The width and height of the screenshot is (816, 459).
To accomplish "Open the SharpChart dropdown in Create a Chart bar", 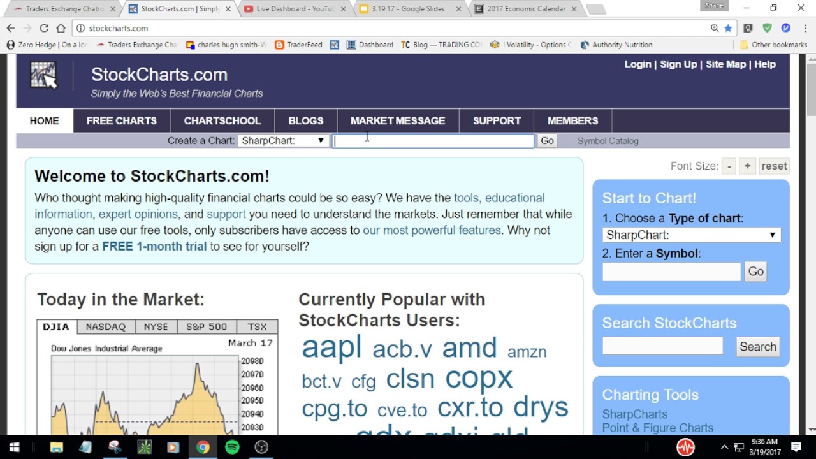I will pos(283,140).
